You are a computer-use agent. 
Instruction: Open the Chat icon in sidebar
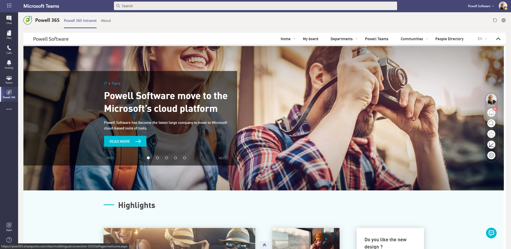[x=9, y=20]
